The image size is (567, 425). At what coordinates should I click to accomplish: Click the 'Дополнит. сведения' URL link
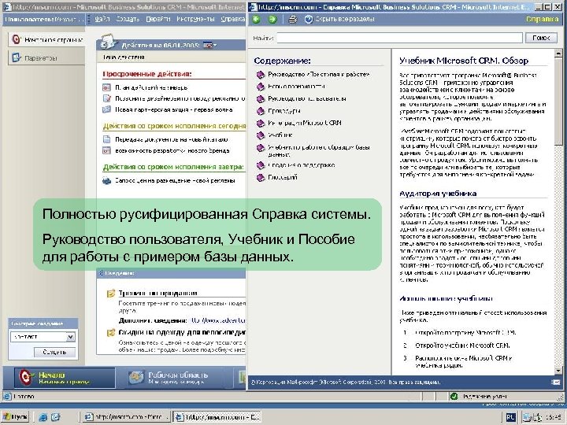point(218,320)
